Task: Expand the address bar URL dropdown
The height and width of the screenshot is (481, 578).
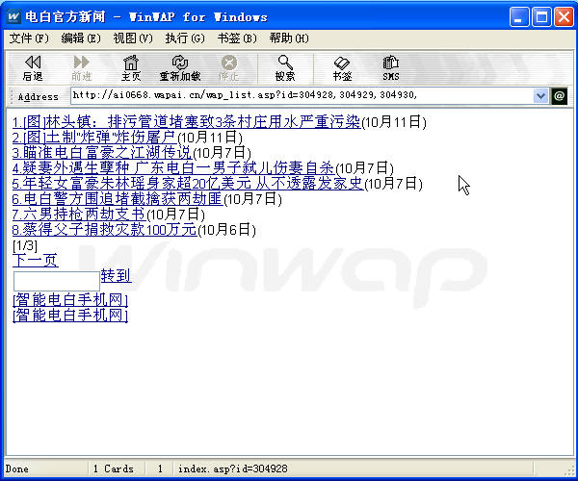Action: click(x=540, y=95)
